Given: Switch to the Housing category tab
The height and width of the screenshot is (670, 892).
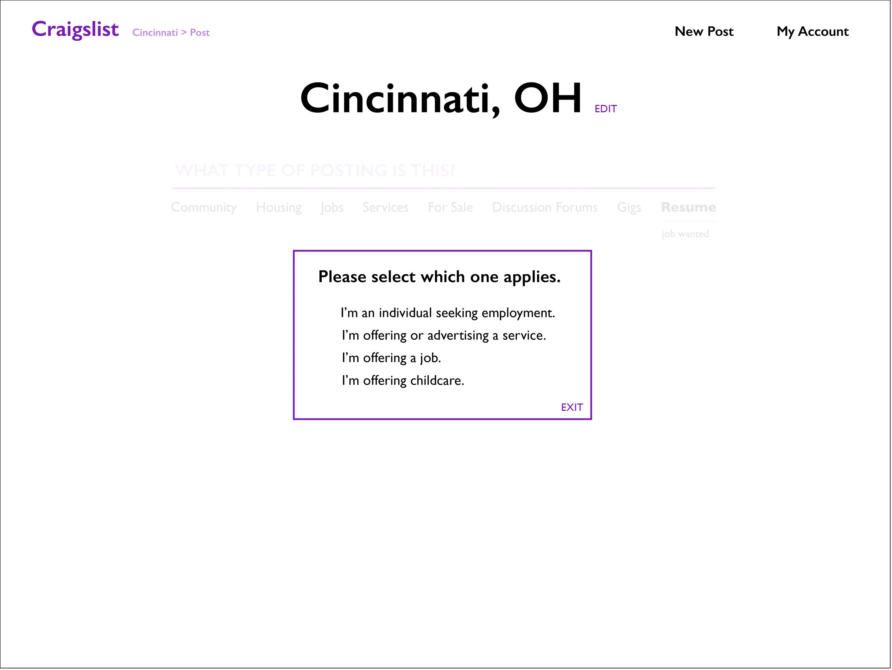Looking at the screenshot, I should click(x=279, y=207).
